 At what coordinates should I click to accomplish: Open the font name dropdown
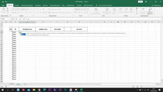[x=22, y=9]
